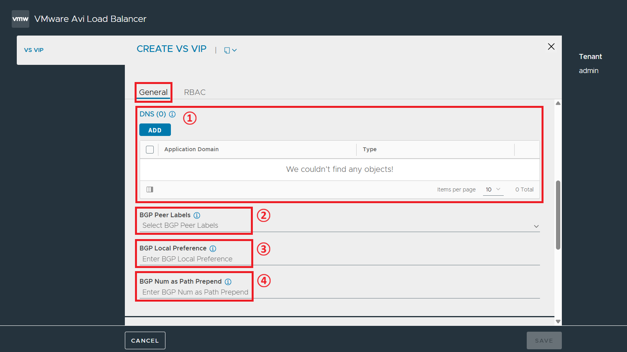The image size is (627, 352).
Task: Click the scroll-up arrow of the dialog scrollbar
Action: [x=558, y=103]
